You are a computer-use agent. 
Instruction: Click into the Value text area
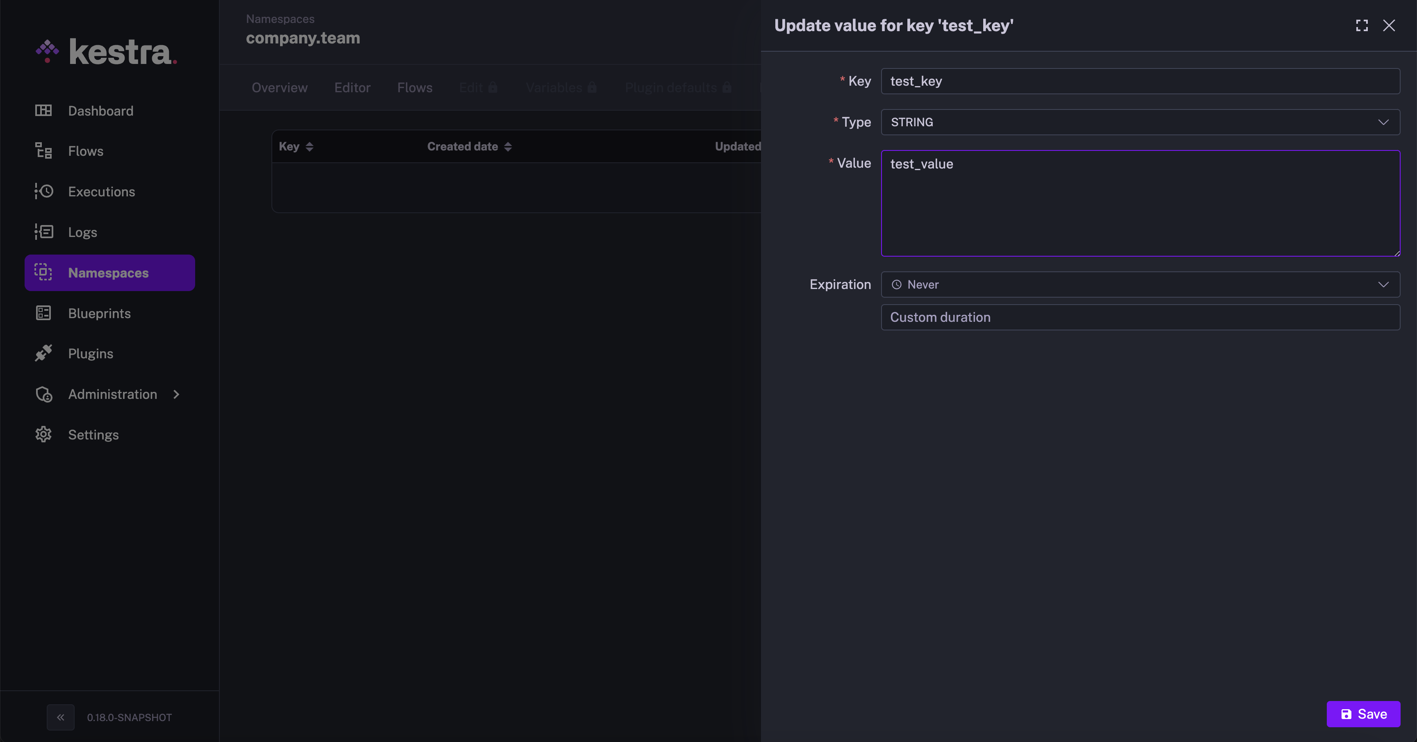tap(1140, 203)
